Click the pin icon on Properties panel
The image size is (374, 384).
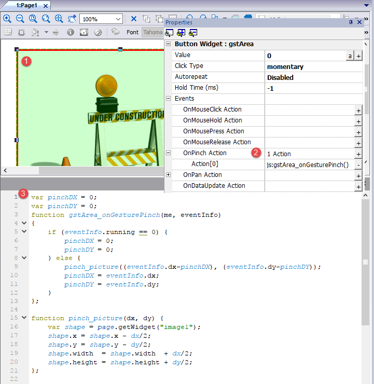point(351,22)
